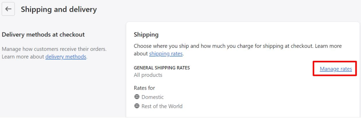Click the Delivery methods at checkout heading
The height and width of the screenshot is (118, 361).
point(43,35)
